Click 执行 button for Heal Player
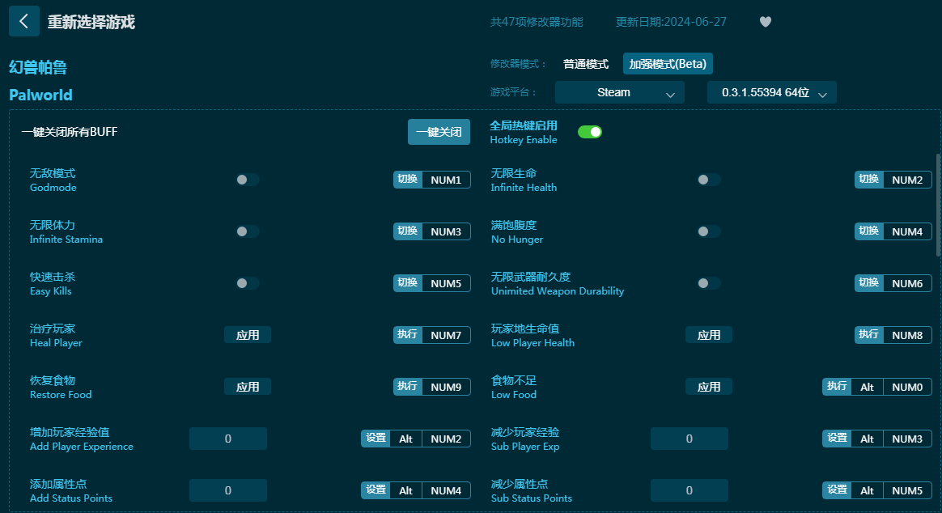The height and width of the screenshot is (513, 942). pos(407,335)
